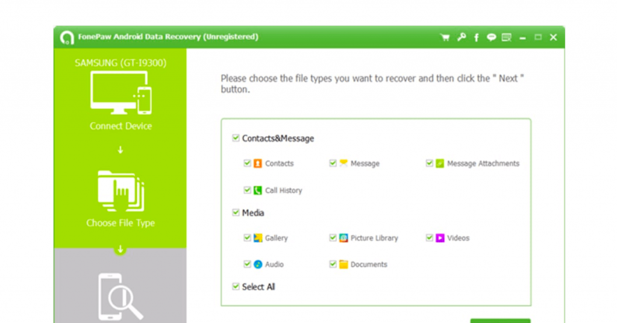Maximize the FonePaw window
This screenshot has height=323, width=617.
[538, 37]
